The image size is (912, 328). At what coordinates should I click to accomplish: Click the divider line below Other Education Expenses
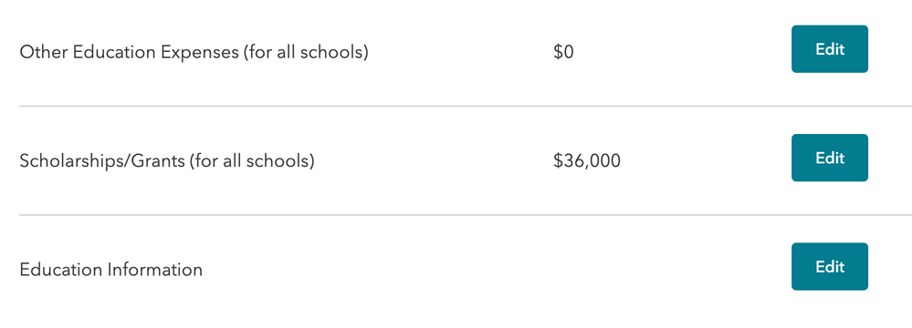466,107
